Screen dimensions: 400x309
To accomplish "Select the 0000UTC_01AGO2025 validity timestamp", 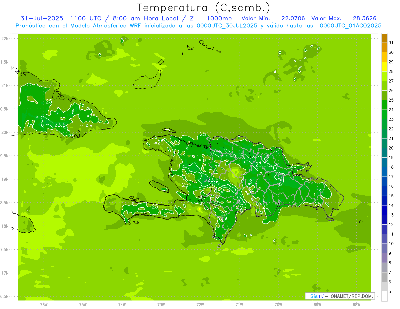I will click(x=350, y=26).
